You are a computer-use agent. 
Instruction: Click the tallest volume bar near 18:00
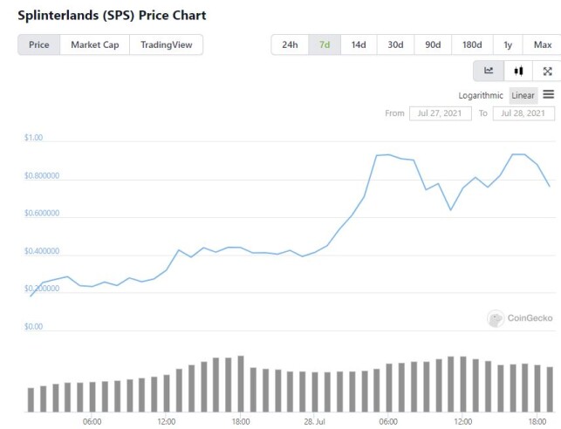coord(241,384)
